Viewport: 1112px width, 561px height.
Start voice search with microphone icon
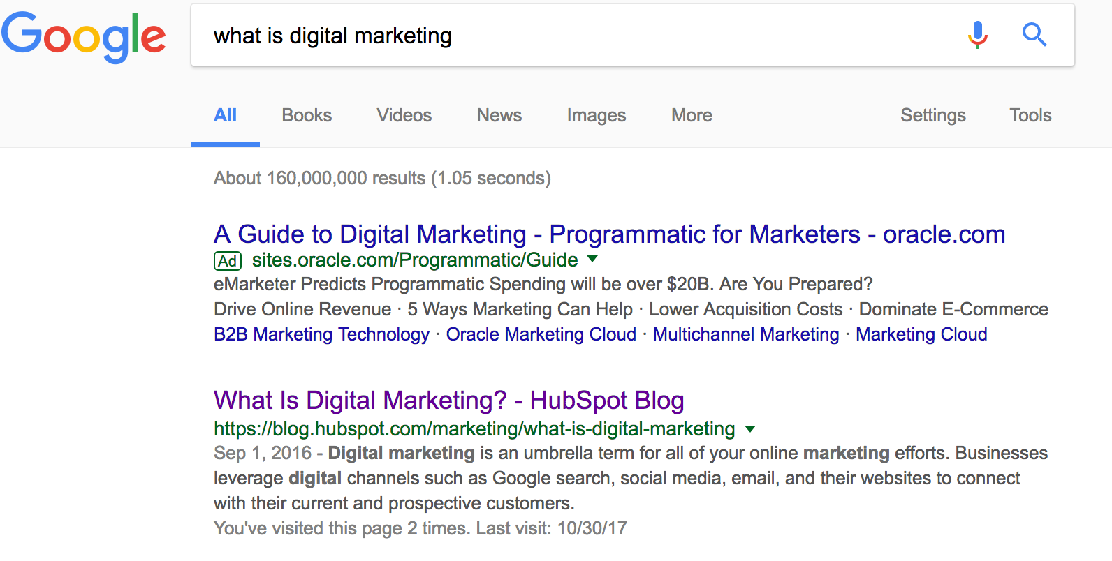(977, 34)
